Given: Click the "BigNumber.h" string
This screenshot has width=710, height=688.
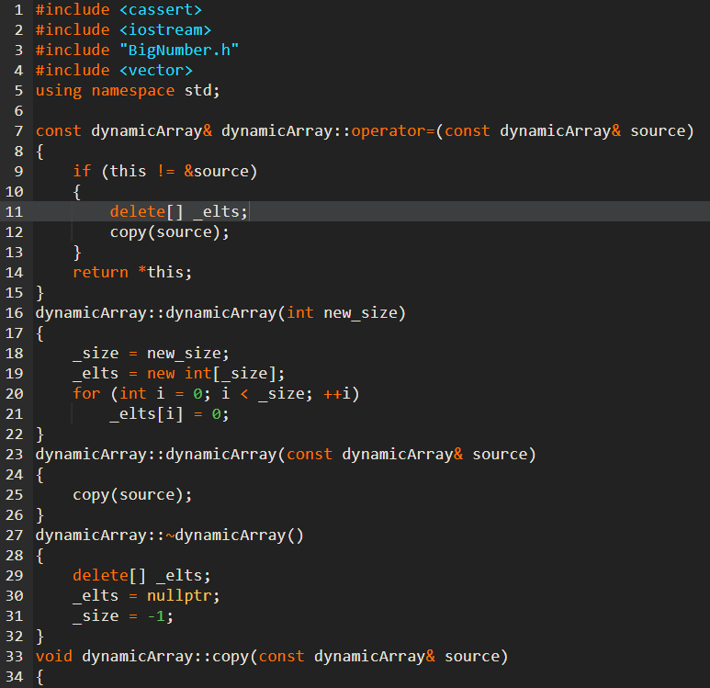Looking at the screenshot, I should [179, 50].
